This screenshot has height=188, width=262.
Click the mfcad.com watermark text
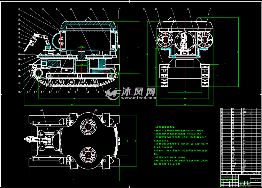pos(138,98)
